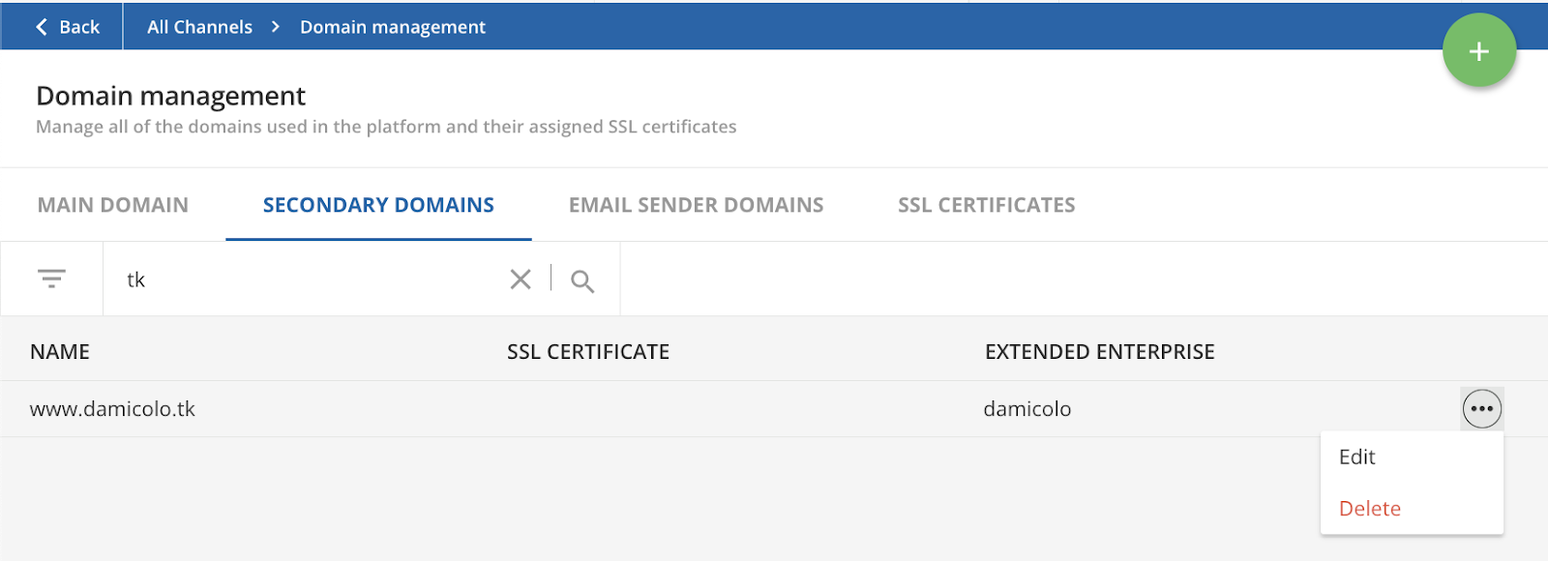1548x561 pixels.
Task: Navigate to All Channels breadcrumb
Action: click(x=199, y=27)
